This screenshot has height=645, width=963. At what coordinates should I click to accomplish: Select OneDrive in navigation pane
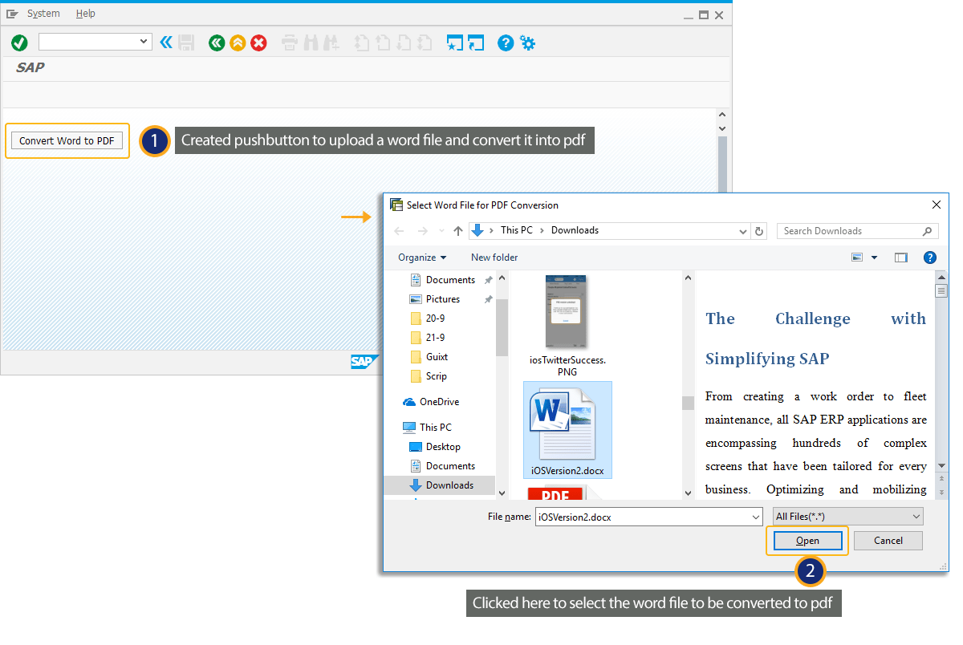click(439, 402)
